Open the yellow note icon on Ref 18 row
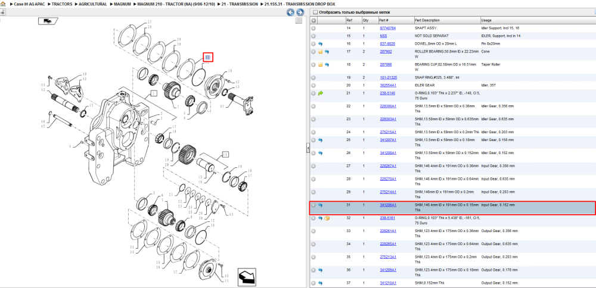Screen dimensions: 596x288 pos(321,64)
